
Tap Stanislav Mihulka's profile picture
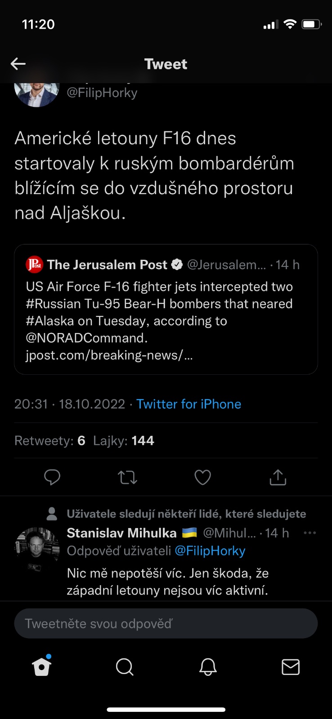(x=37, y=549)
